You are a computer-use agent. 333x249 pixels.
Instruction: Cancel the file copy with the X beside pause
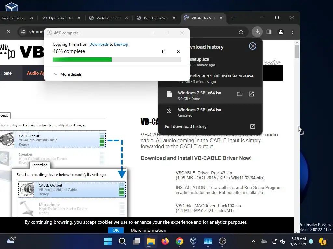click(x=178, y=52)
